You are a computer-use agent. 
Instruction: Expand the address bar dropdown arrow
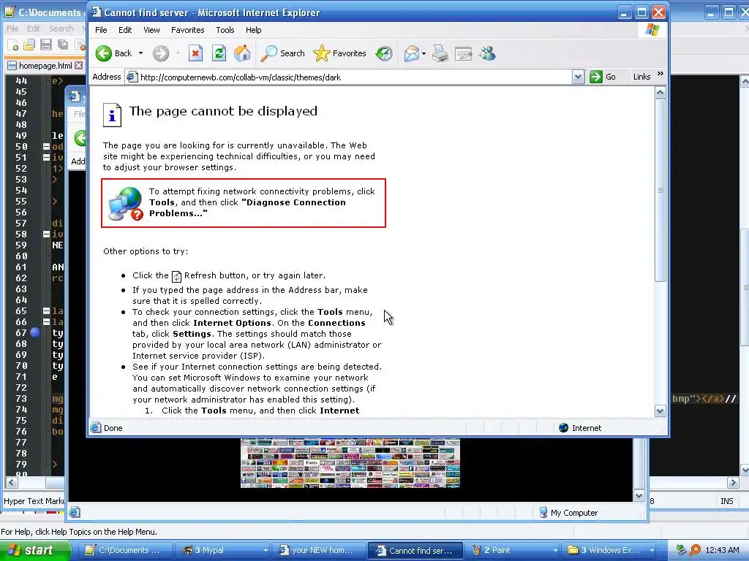578,77
